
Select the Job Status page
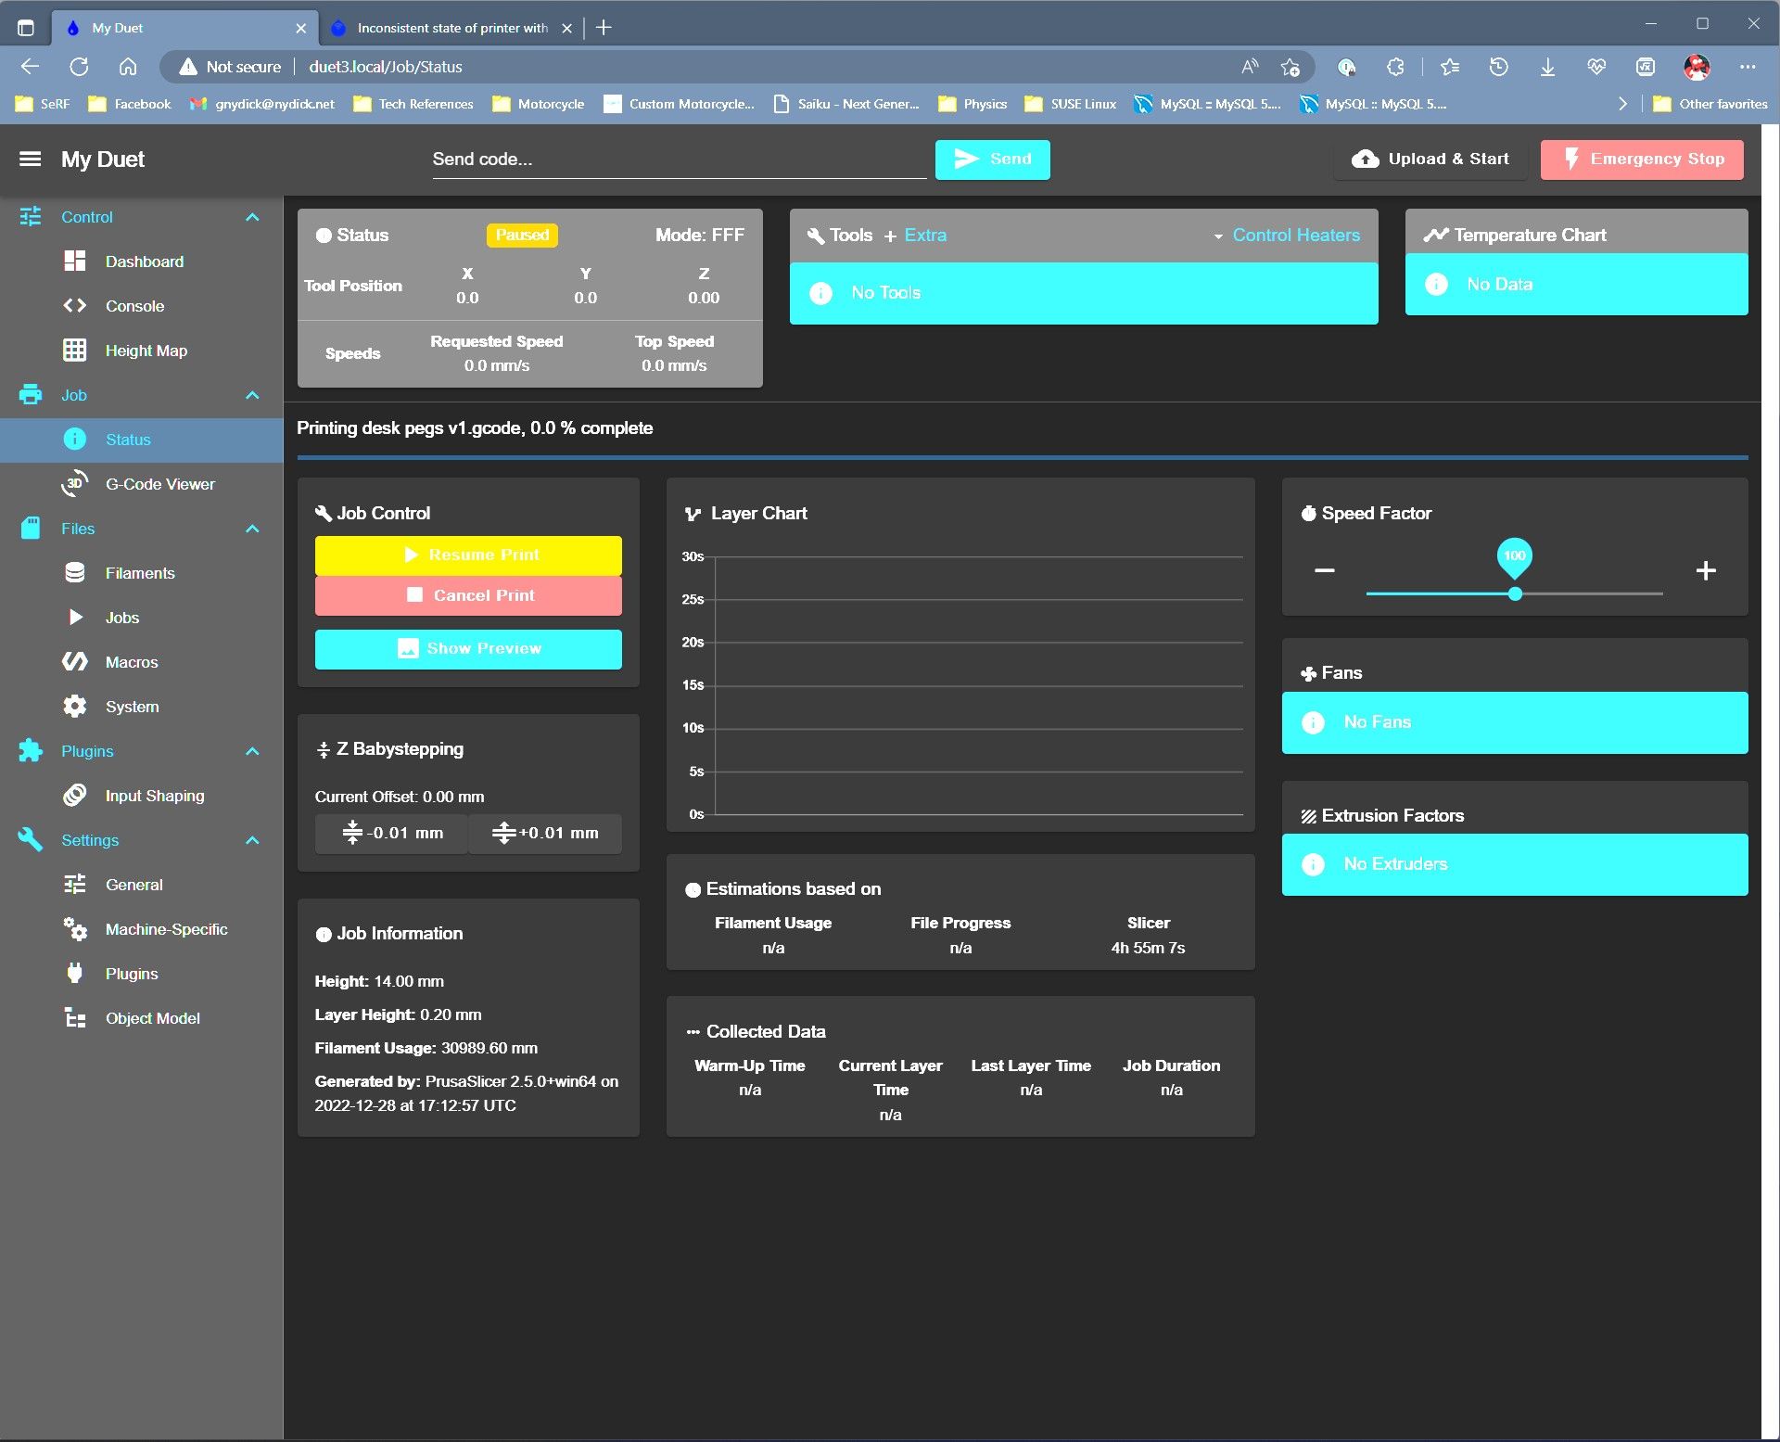[x=141, y=440]
